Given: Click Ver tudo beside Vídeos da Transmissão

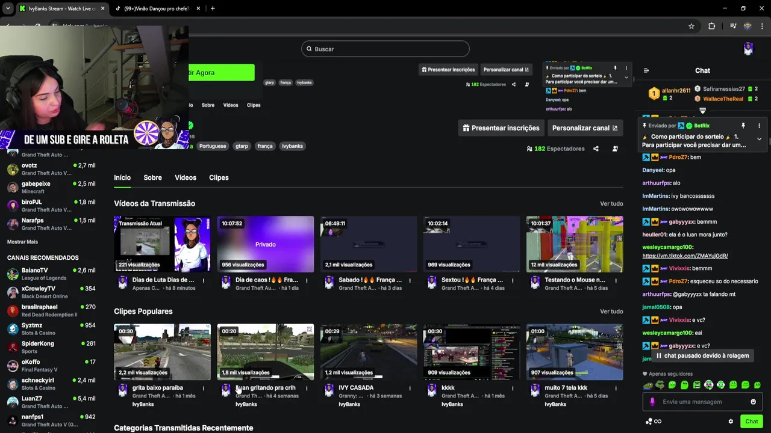Looking at the screenshot, I should click(x=611, y=204).
